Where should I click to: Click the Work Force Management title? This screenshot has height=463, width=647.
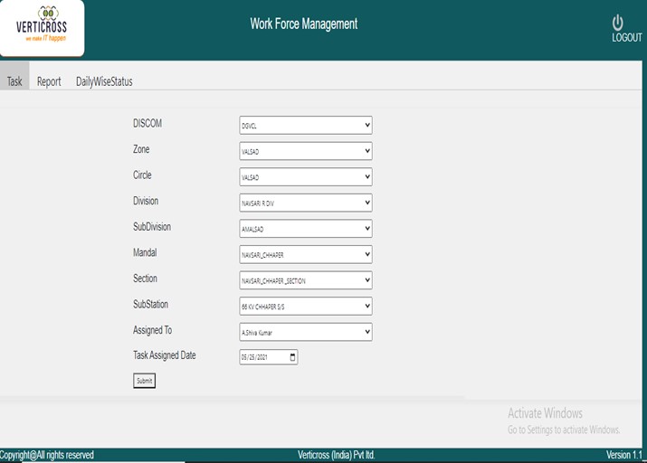click(x=304, y=24)
